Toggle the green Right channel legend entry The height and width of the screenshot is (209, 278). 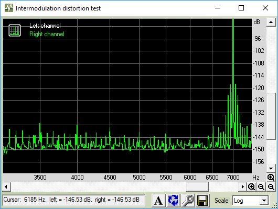coord(47,34)
